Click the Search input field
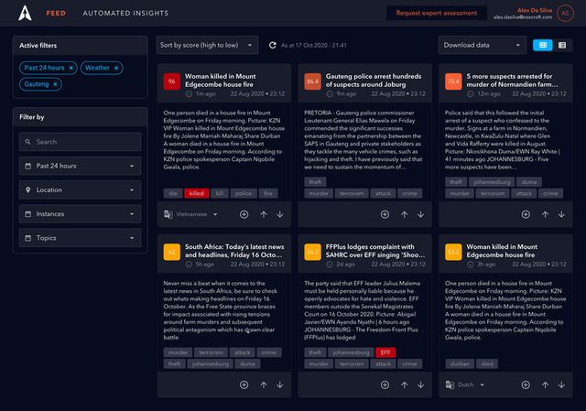 [x=81, y=142]
